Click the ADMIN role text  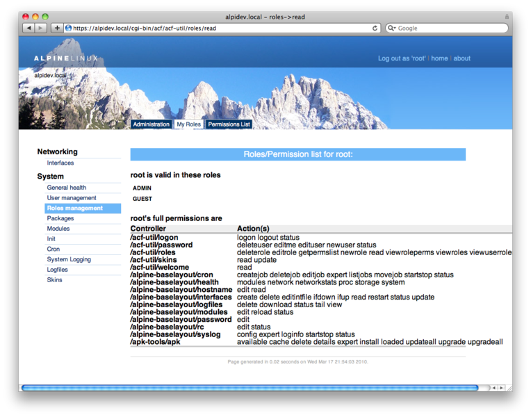point(142,188)
